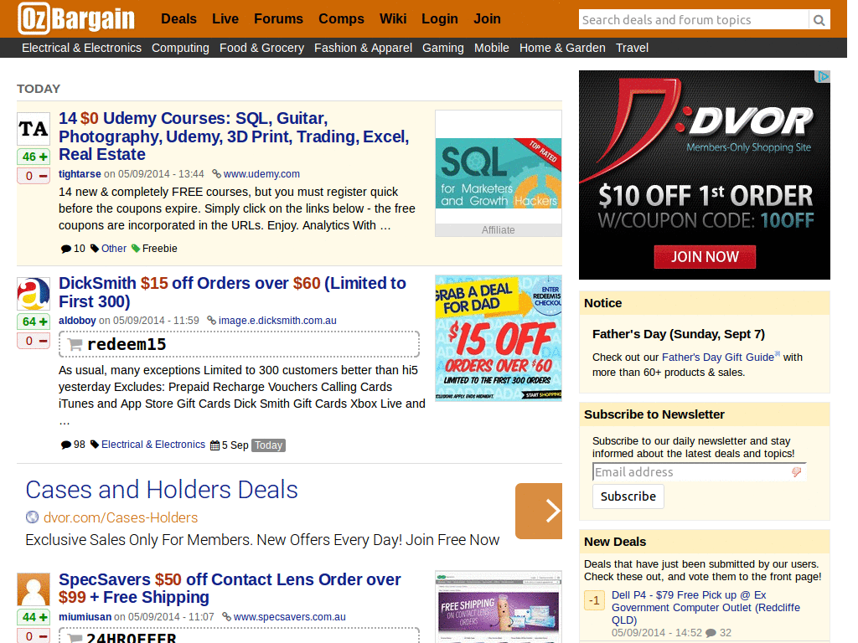
Task: Select the Gaming category
Action: coord(442,48)
